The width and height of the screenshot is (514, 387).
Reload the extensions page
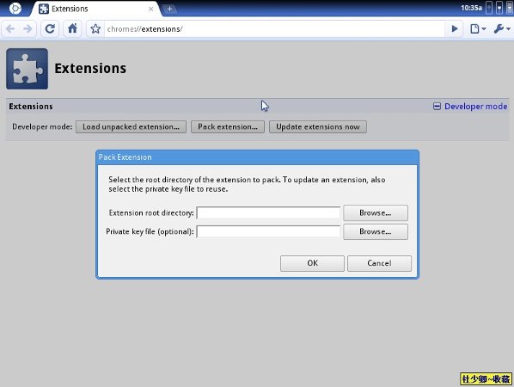(50, 29)
